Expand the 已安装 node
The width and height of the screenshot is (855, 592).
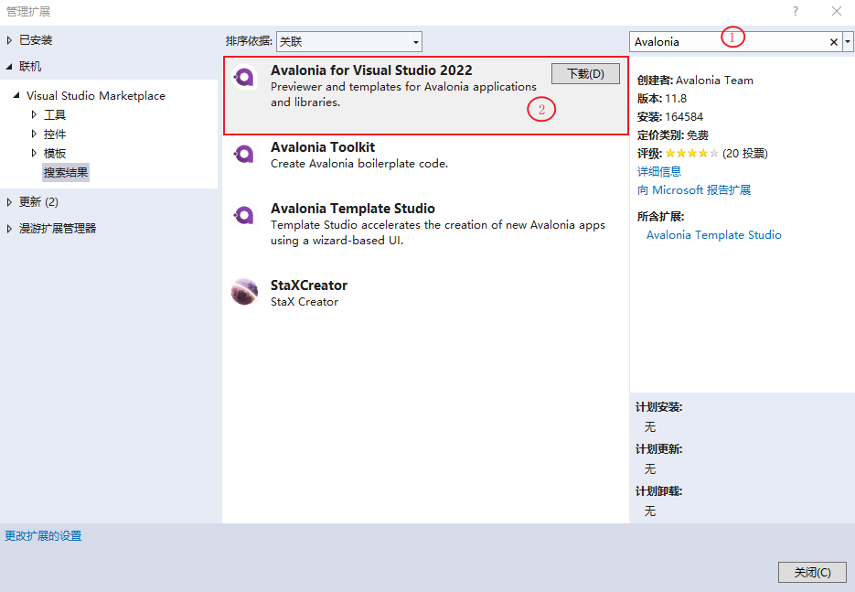click(9, 40)
